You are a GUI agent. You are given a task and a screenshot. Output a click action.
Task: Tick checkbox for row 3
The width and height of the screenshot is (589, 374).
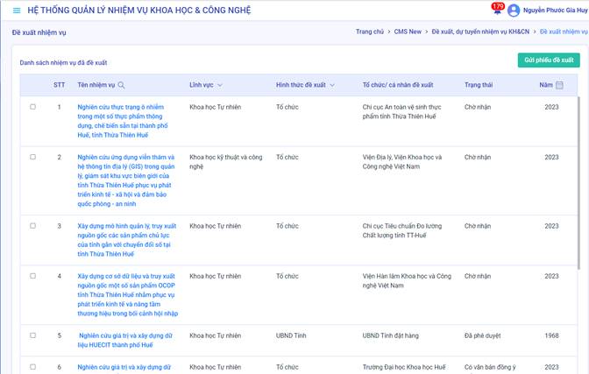click(x=32, y=226)
